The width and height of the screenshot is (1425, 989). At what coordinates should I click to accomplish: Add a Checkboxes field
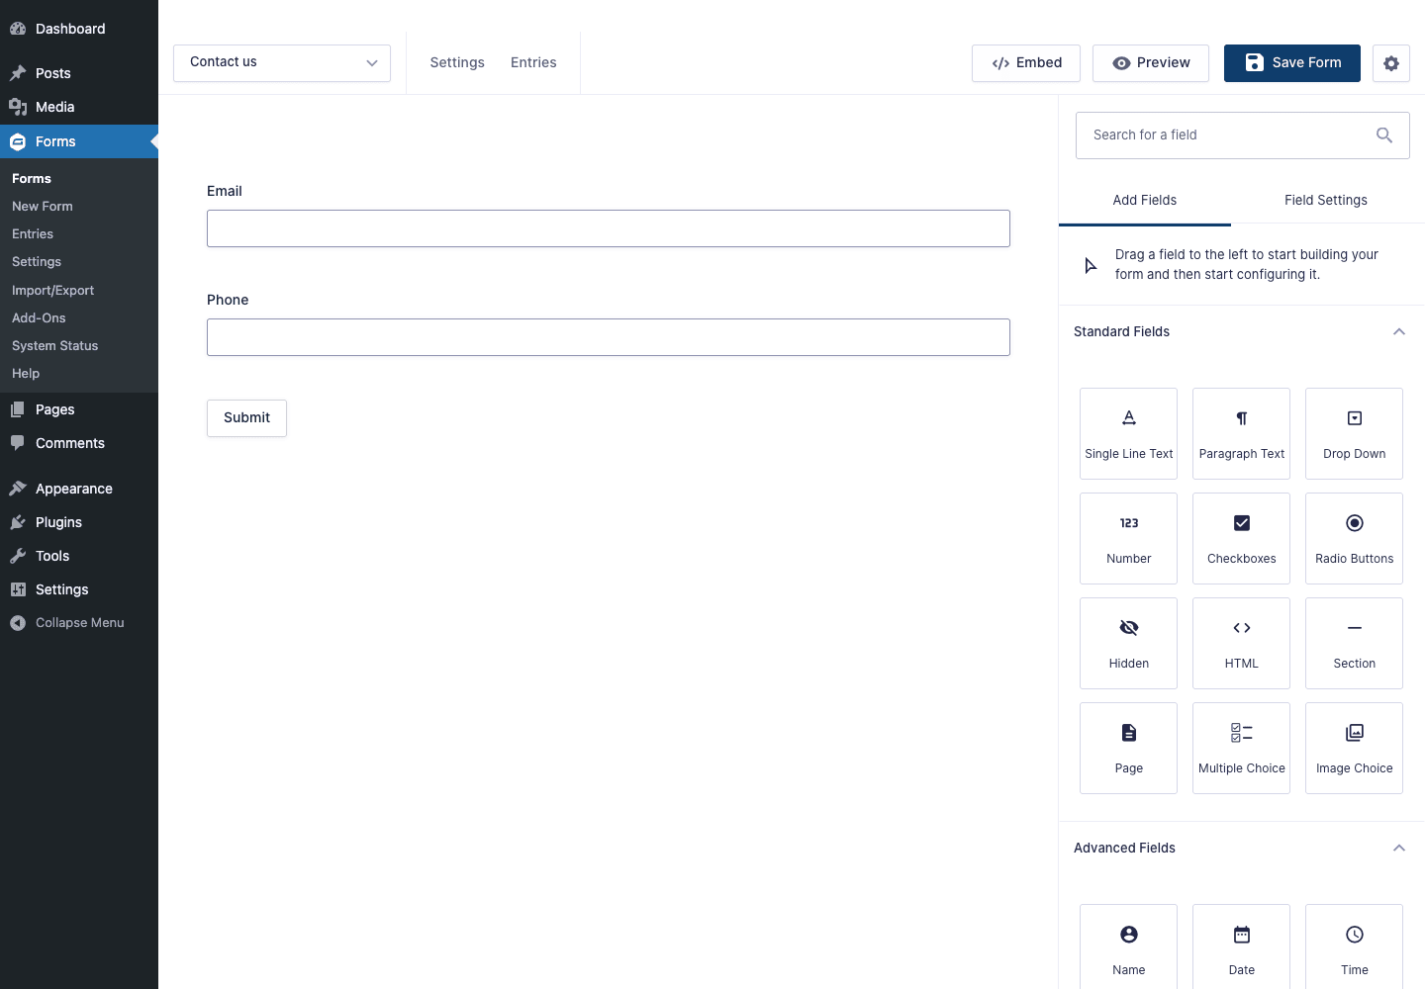1241,538
